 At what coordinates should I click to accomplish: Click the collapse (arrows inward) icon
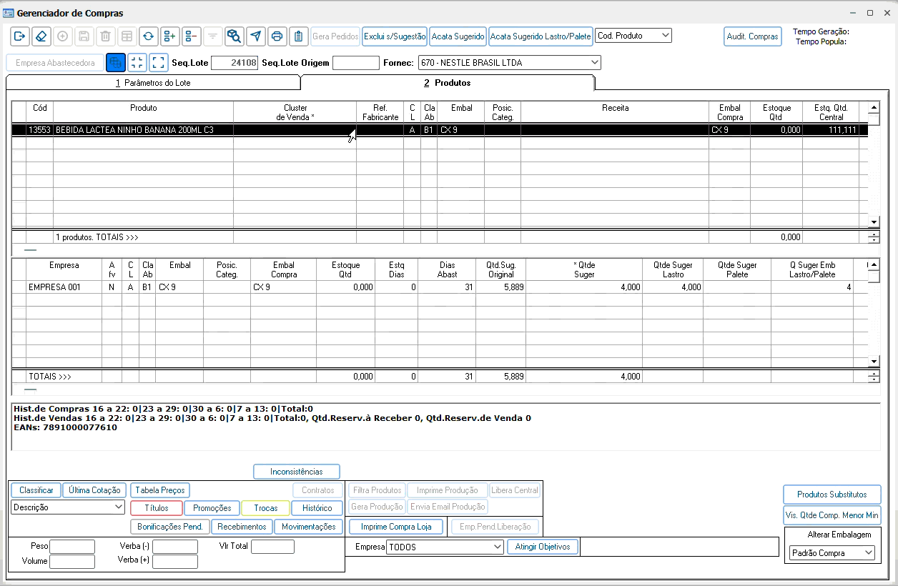pyautogui.click(x=137, y=63)
